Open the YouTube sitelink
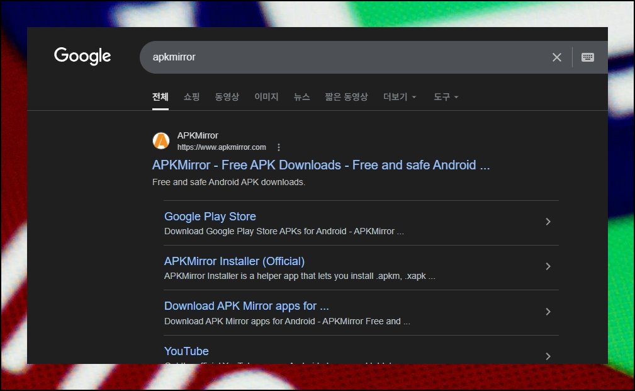The height and width of the screenshot is (391, 635). 187,351
